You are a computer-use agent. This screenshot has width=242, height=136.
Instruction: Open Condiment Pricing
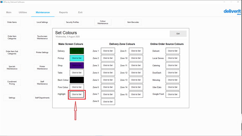pyautogui.click(x=12, y=83)
